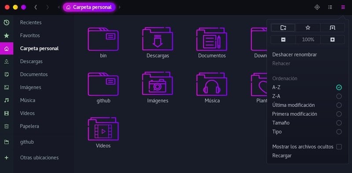
Task: Open the bin folder
Action: (103, 43)
